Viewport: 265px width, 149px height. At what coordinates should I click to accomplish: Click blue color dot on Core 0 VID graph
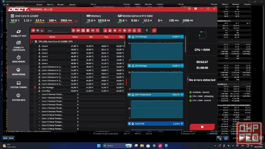point(182,124)
